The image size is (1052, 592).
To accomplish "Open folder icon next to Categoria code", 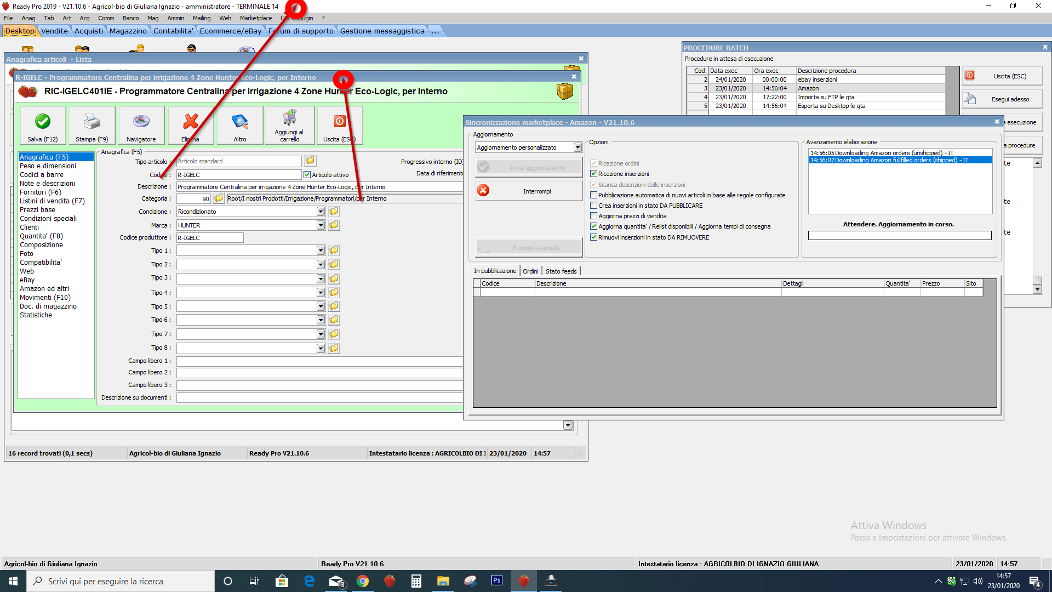I will (x=219, y=198).
